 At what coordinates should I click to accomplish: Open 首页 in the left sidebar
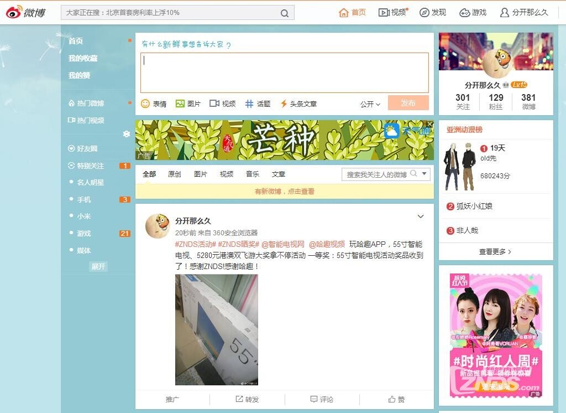[x=76, y=41]
